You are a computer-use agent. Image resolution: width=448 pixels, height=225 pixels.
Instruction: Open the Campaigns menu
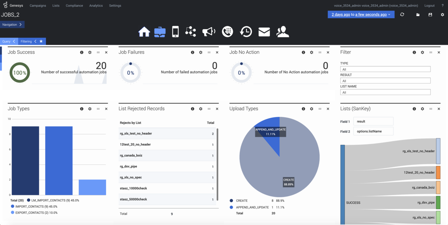tap(38, 6)
